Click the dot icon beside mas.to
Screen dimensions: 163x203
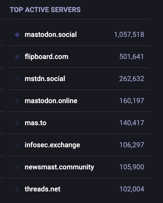(17, 123)
